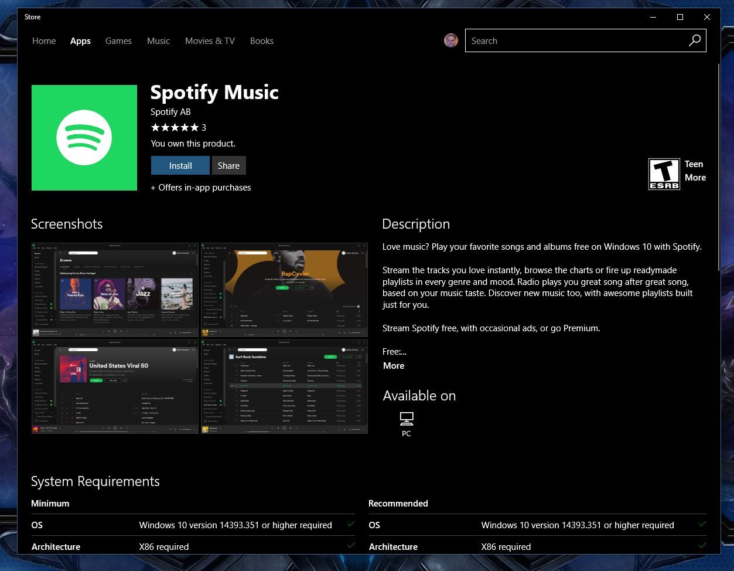Expand the full Description with More

click(x=393, y=365)
